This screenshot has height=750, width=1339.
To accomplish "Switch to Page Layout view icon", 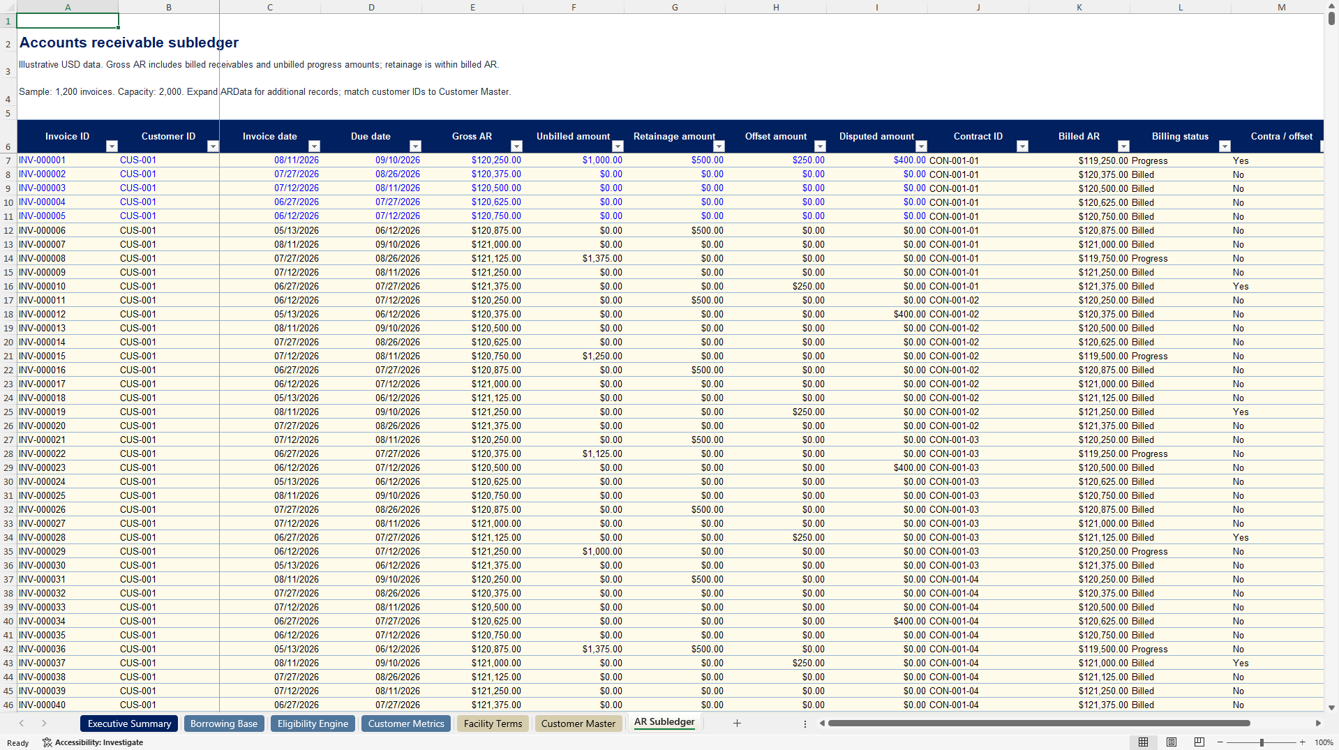I will pyautogui.click(x=1172, y=742).
